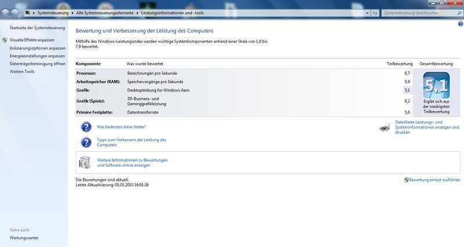Click Weitere Informationen zu Bewertungen link

tap(132, 163)
